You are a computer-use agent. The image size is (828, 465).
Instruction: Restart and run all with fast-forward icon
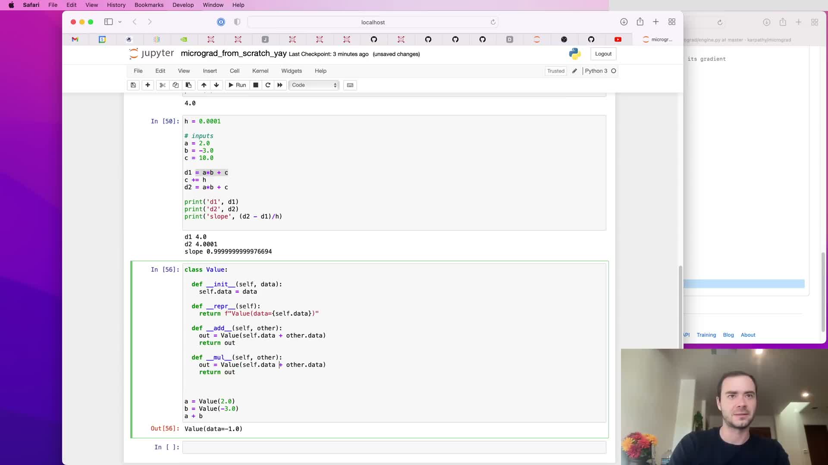(280, 85)
